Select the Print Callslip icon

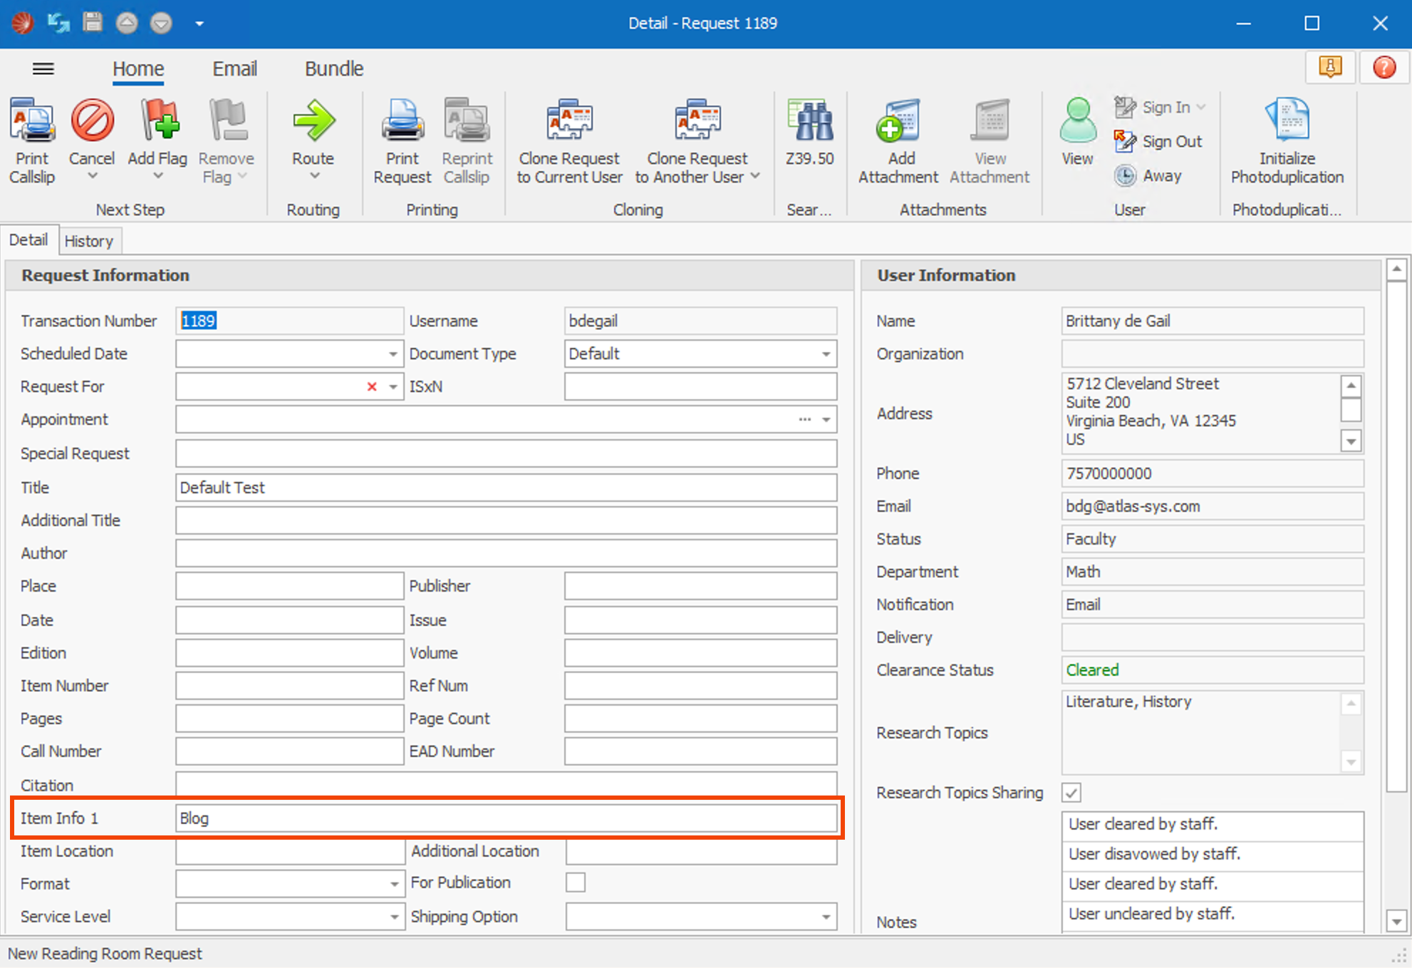32,139
